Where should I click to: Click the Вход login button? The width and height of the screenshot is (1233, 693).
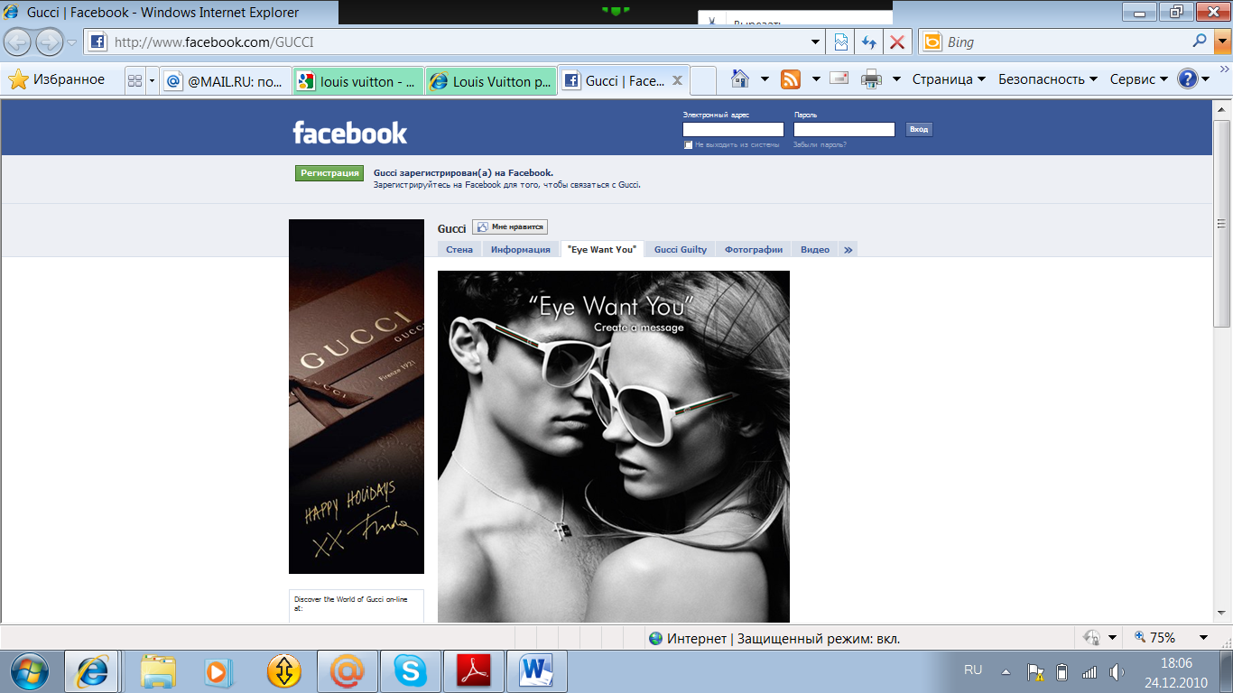pyautogui.click(x=918, y=130)
